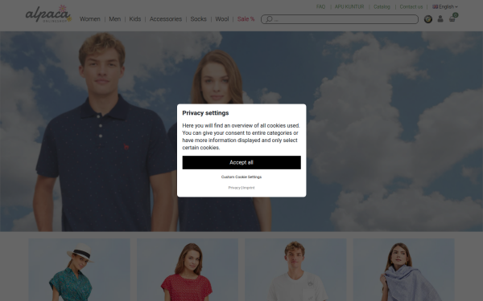
Task: Focus the search input field
Action: pos(340,19)
